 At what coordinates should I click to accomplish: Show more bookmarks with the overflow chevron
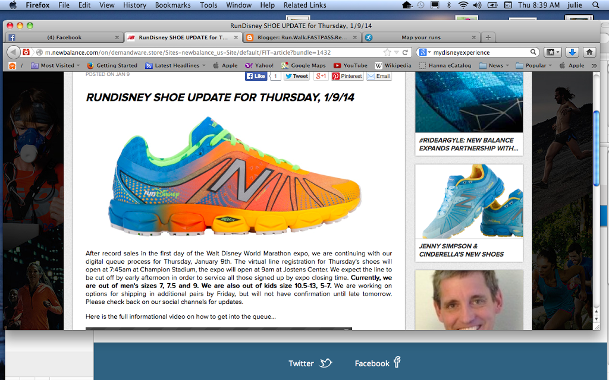pos(594,65)
